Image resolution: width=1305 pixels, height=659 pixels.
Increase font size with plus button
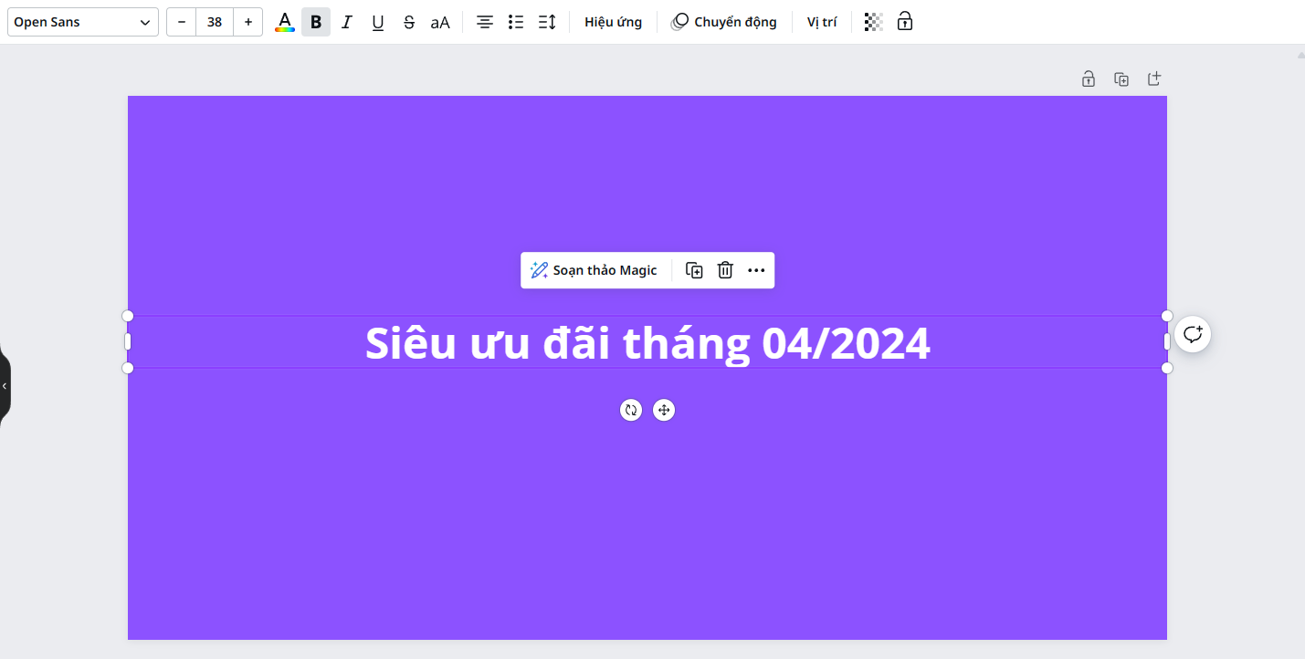point(248,22)
